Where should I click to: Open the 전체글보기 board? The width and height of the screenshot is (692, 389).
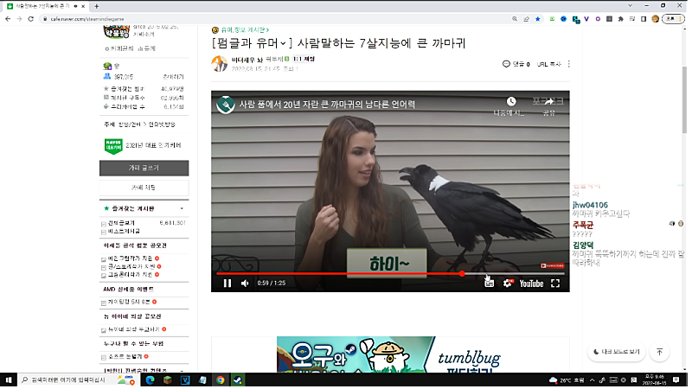point(121,223)
